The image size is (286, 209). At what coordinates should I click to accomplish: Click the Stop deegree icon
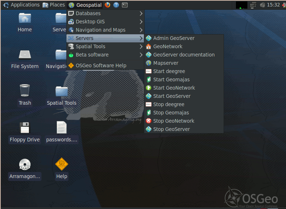pyautogui.click(x=149, y=104)
